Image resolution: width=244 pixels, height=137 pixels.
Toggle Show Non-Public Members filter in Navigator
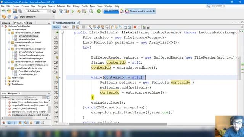(x=20, y=123)
